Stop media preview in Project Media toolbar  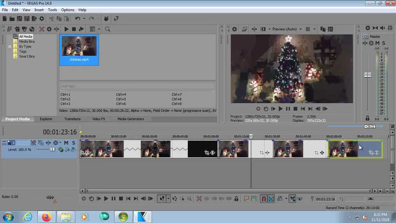tap(74, 29)
